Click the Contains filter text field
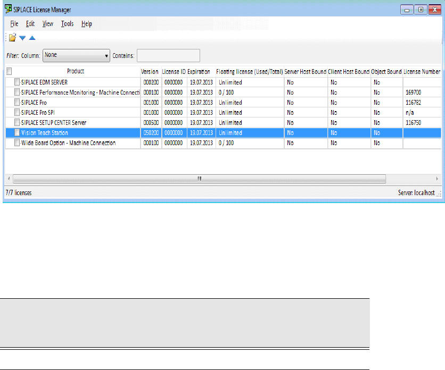Viewport: 445px width, 370px height. (168, 55)
